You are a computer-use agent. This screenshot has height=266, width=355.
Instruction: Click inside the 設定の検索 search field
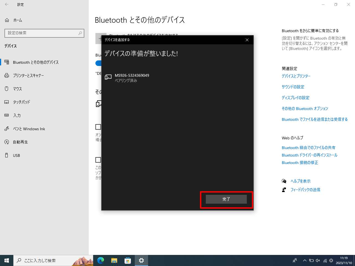42,33
